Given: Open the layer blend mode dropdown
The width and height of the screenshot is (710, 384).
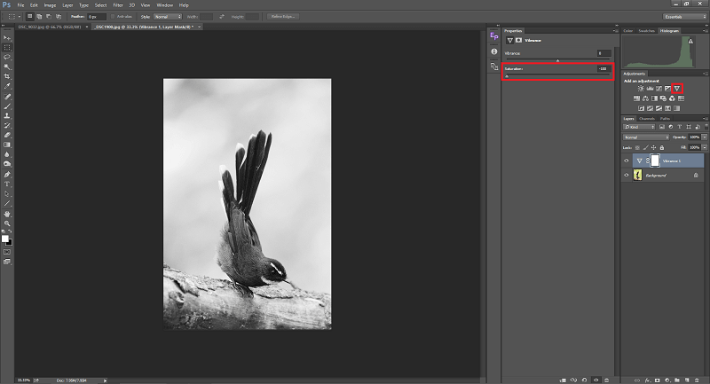Looking at the screenshot, I should [645, 137].
